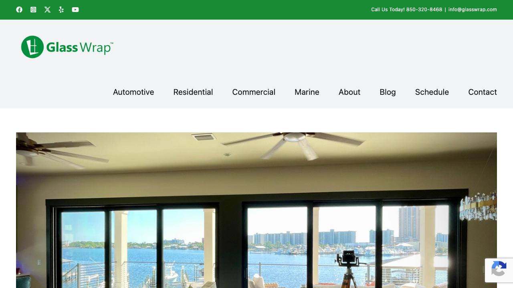The width and height of the screenshot is (513, 288).
Task: Open the Facebook social icon
Action: (19, 10)
